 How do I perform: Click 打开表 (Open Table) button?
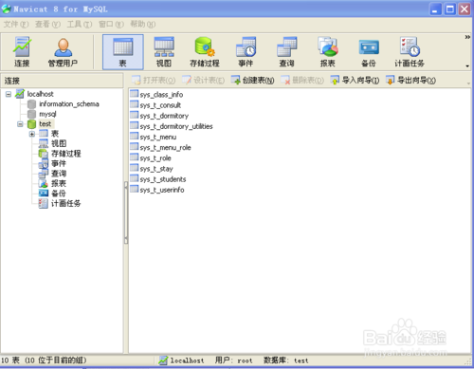point(154,81)
